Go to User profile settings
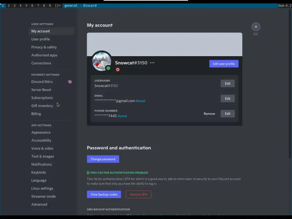The height and width of the screenshot is (219, 292). point(52,39)
